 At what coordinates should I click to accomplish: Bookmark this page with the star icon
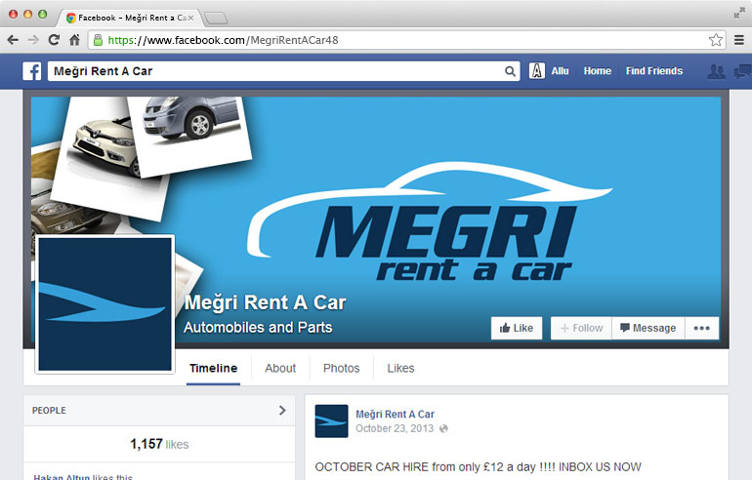coord(716,40)
